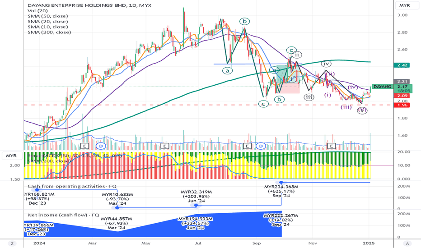Click the red 2.09 price label
421x248 pixels.
(x=402, y=96)
